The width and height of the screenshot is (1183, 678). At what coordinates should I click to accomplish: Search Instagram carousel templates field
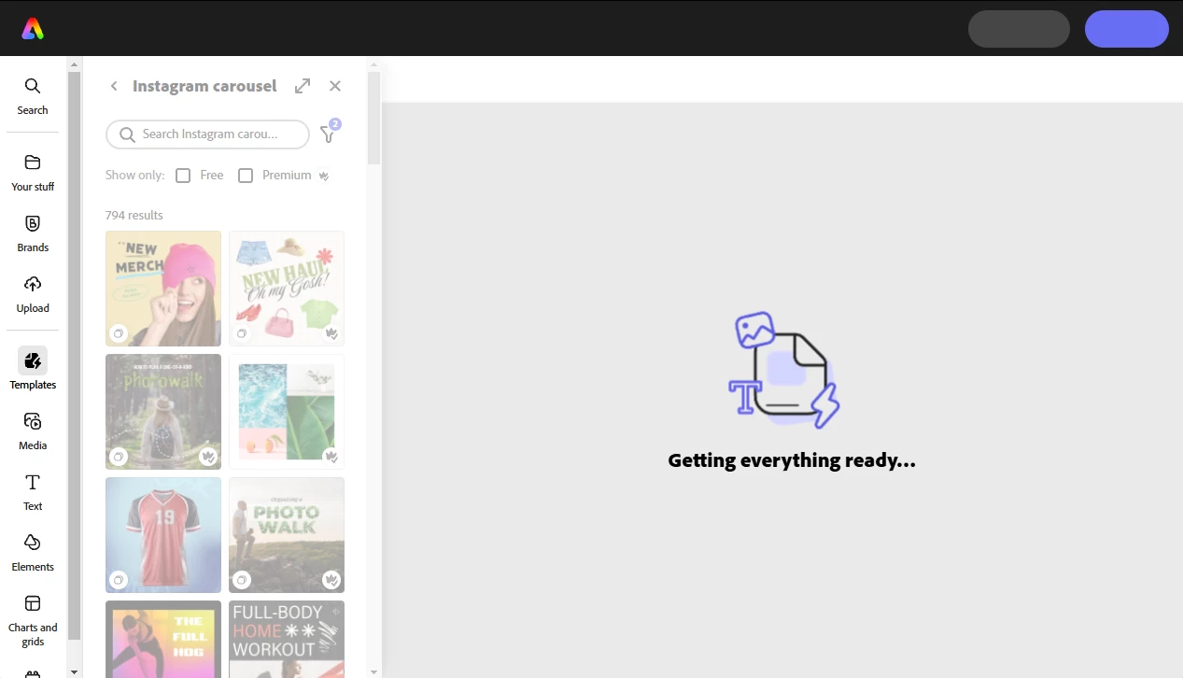pos(207,134)
